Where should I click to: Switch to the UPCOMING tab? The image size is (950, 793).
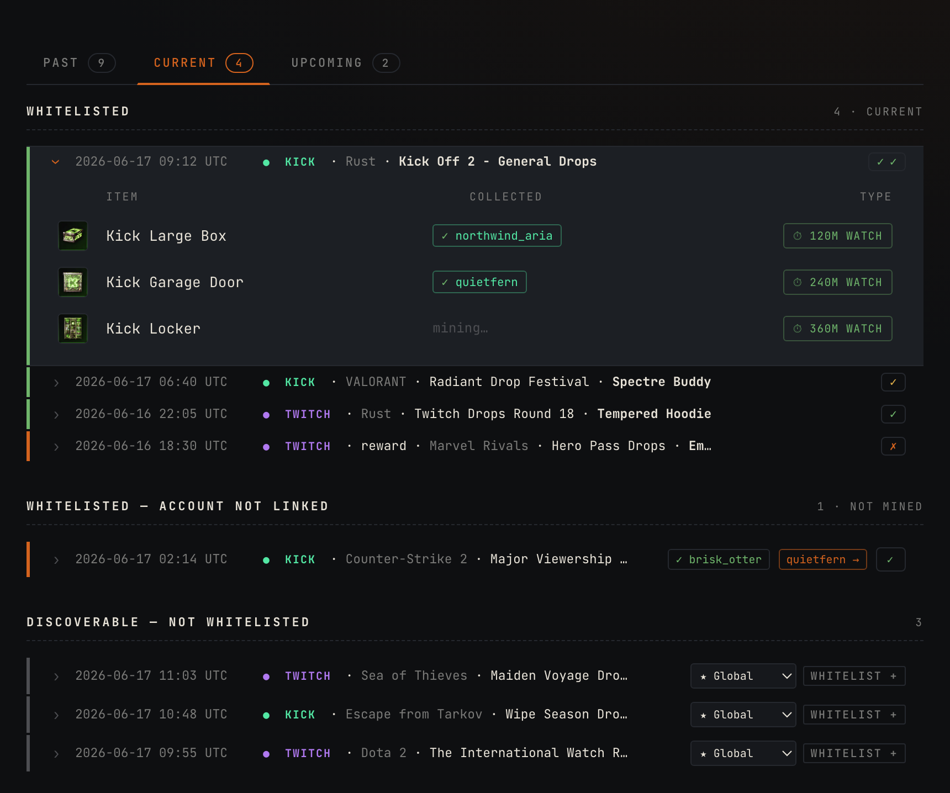[345, 63]
